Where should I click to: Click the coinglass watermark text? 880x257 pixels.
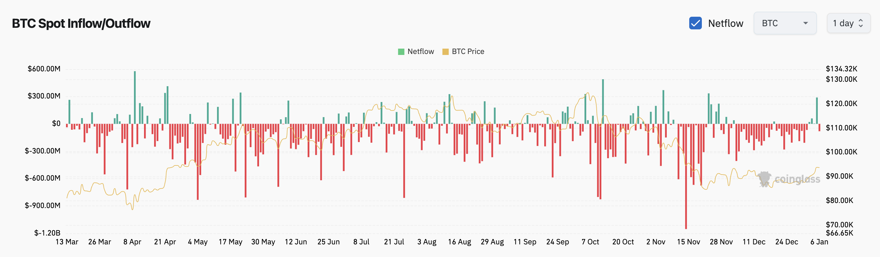(797, 179)
